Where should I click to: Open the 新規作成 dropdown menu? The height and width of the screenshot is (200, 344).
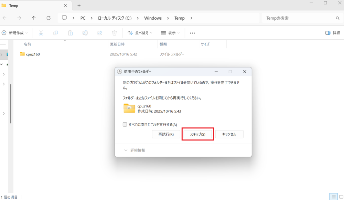[x=15, y=33]
